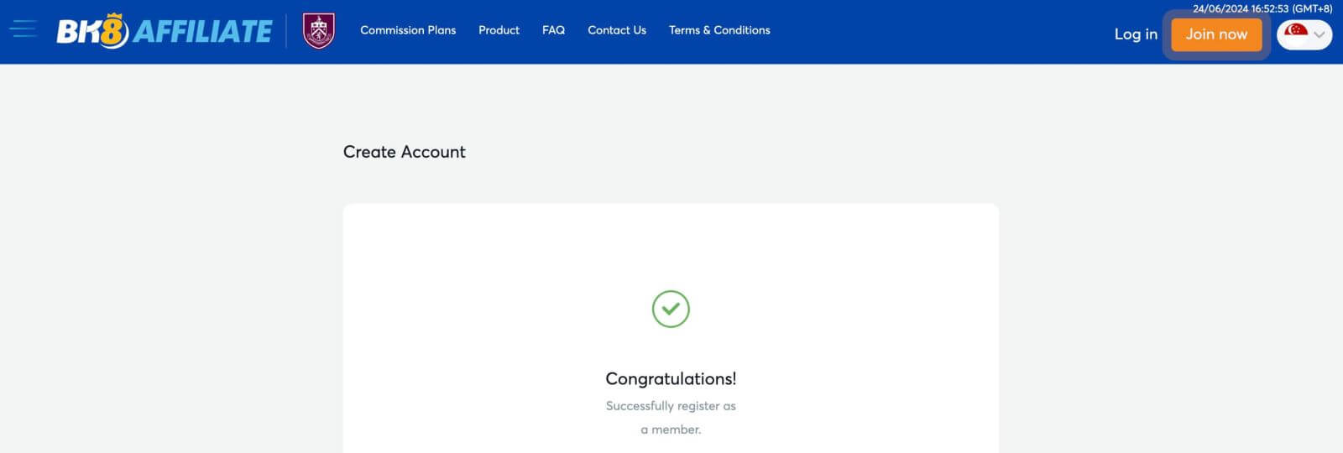
Task: Click the "a member." text line
Action: 671,430
